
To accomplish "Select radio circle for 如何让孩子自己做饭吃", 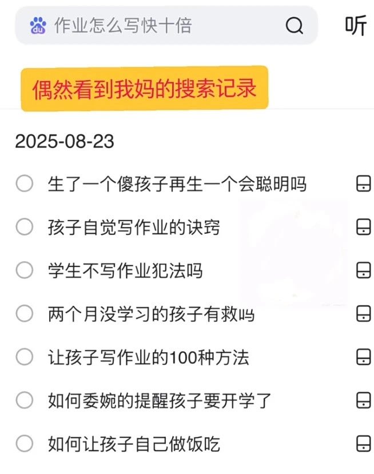I will click(x=25, y=444).
